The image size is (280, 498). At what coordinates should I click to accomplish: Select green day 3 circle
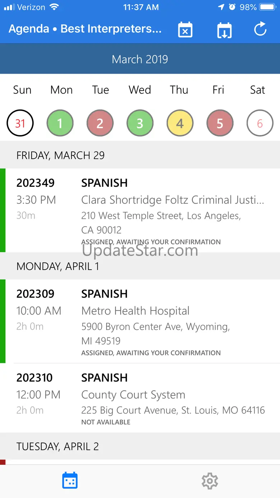point(140,124)
